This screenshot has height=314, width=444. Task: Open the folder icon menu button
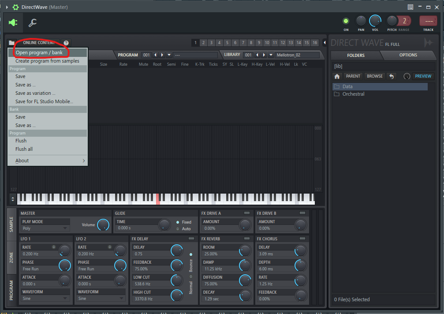[x=12, y=43]
